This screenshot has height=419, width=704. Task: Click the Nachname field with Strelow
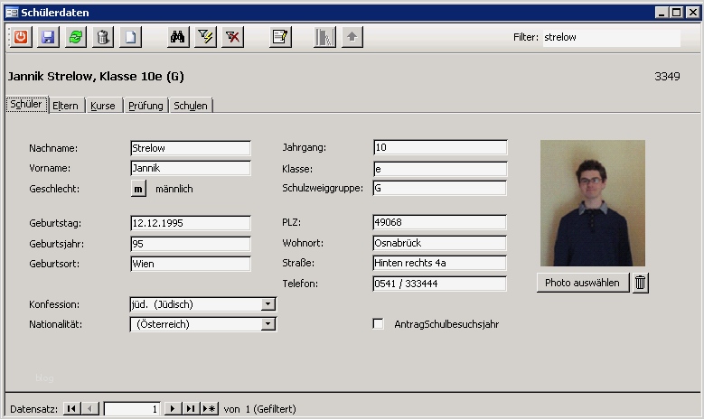coord(191,148)
